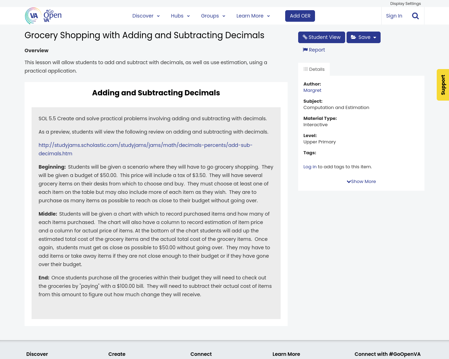
Task: Expand the Discover dropdown menu
Action: (x=146, y=16)
